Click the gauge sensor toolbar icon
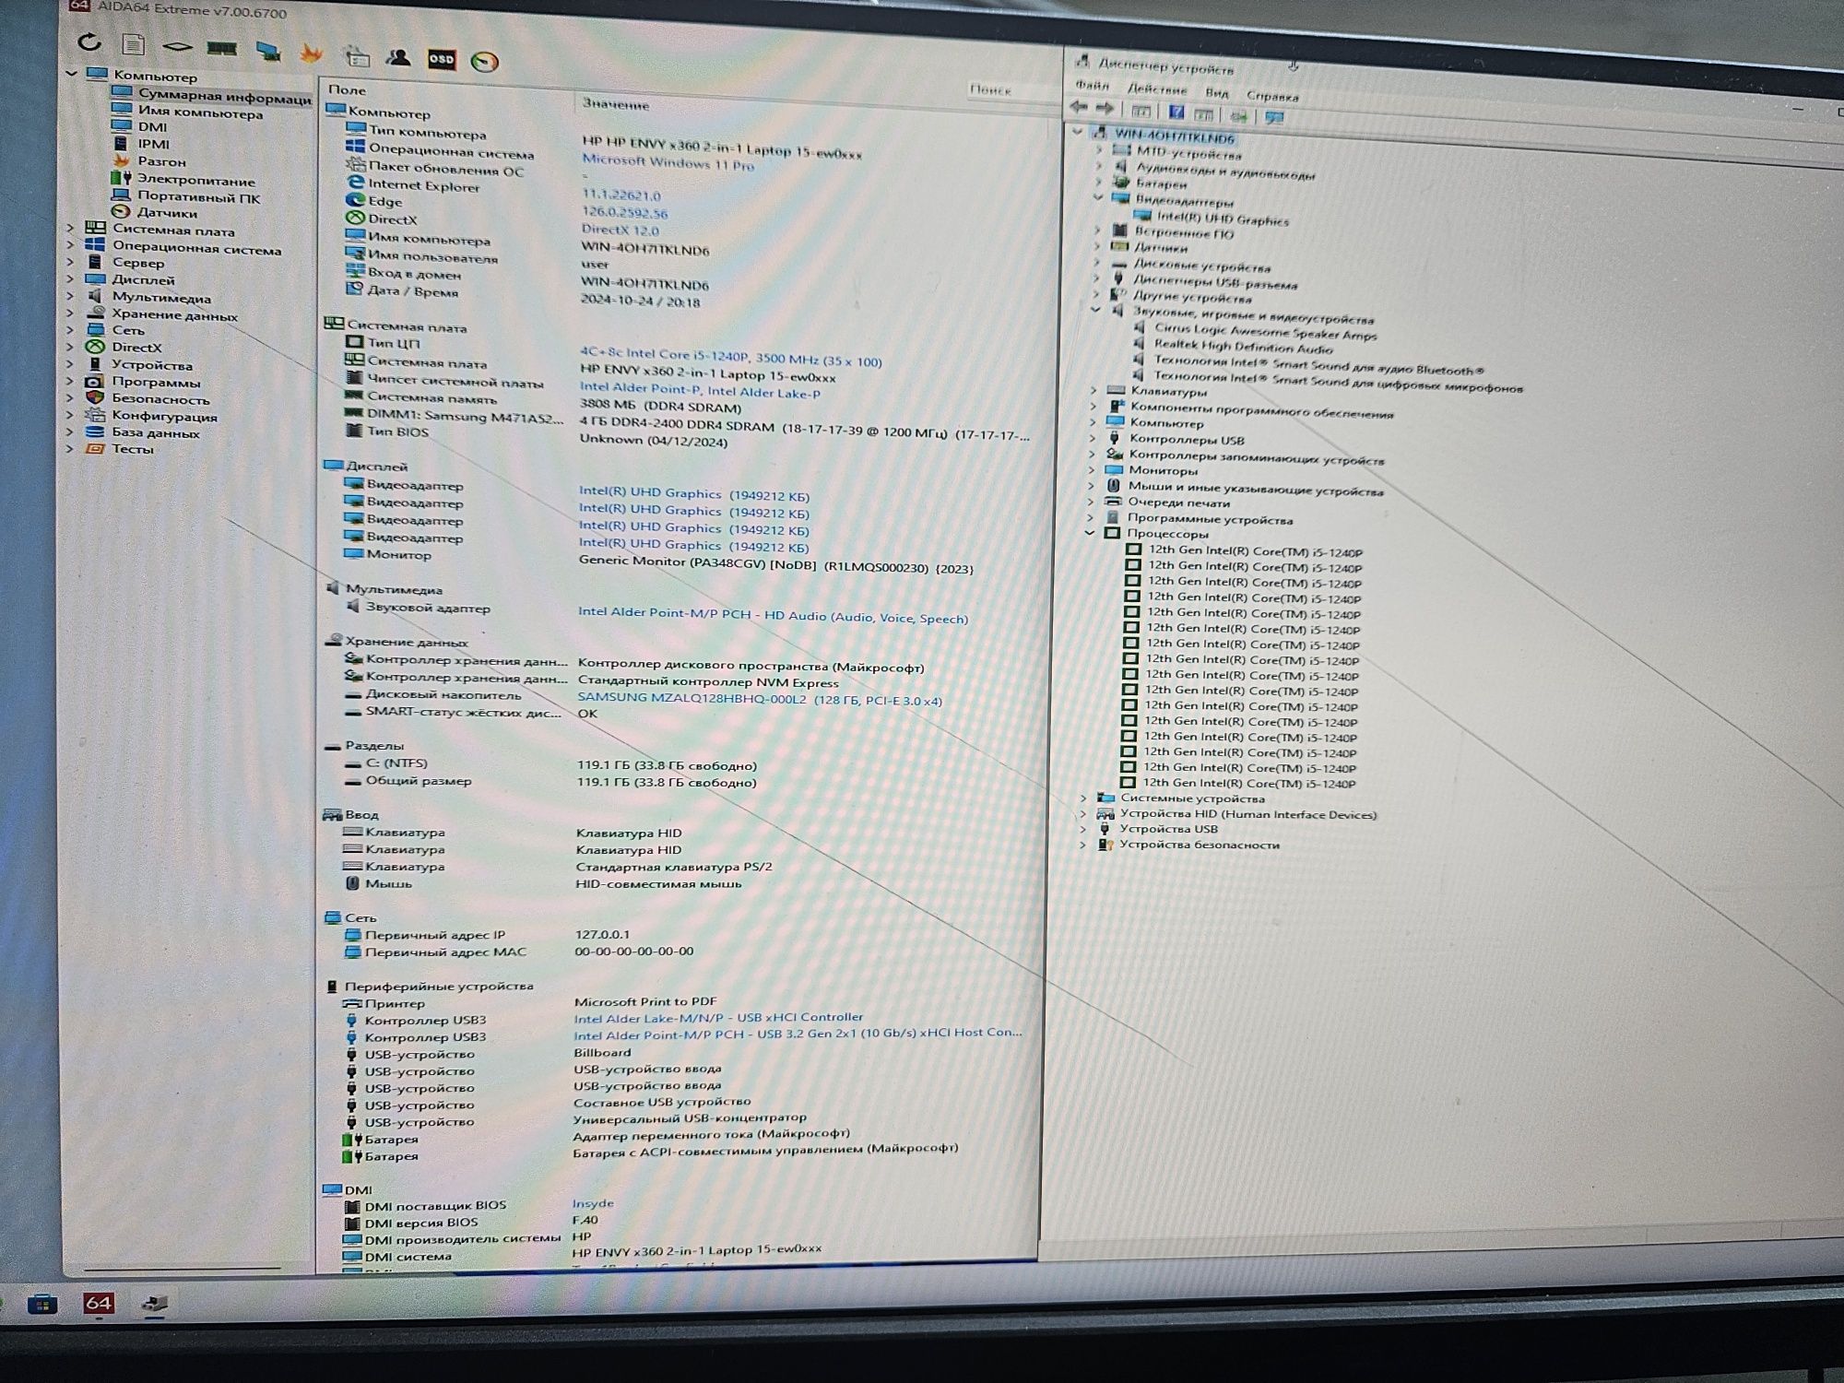 pos(485,62)
